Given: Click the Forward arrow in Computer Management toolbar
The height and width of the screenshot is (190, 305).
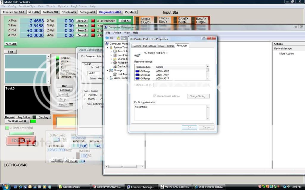Looking at the screenshot, I should [x=112, y=38].
